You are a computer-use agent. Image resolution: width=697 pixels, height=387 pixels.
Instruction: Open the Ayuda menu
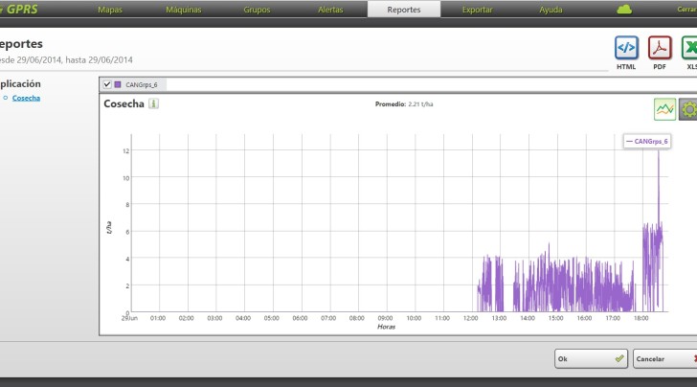pyautogui.click(x=551, y=10)
